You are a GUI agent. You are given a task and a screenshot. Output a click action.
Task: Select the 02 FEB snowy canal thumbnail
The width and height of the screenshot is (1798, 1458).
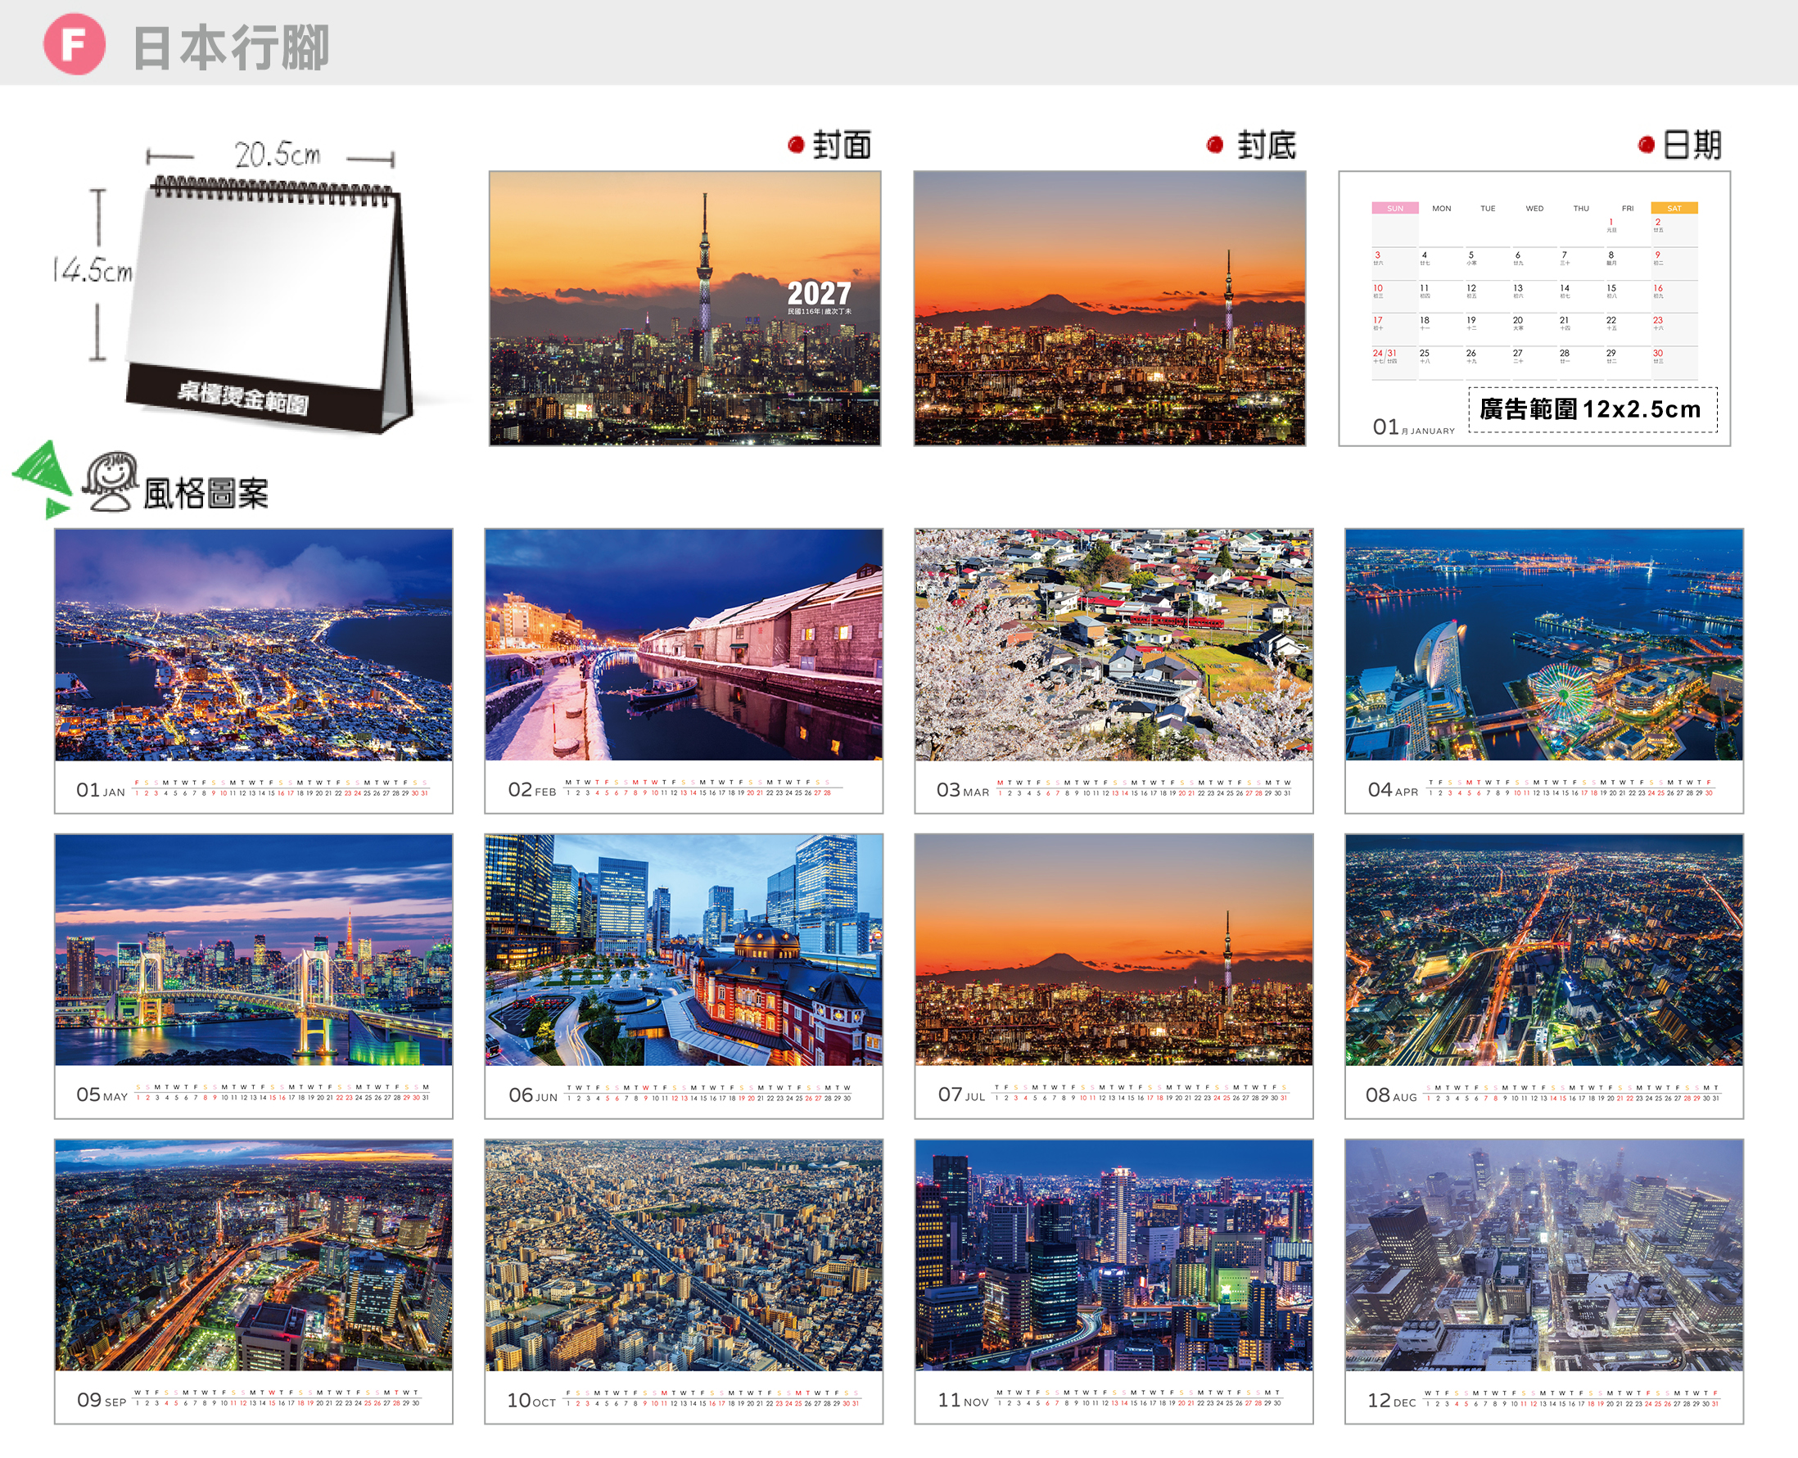click(x=684, y=670)
